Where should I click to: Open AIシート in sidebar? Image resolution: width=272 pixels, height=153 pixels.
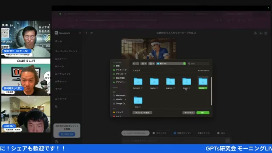pos(59,66)
